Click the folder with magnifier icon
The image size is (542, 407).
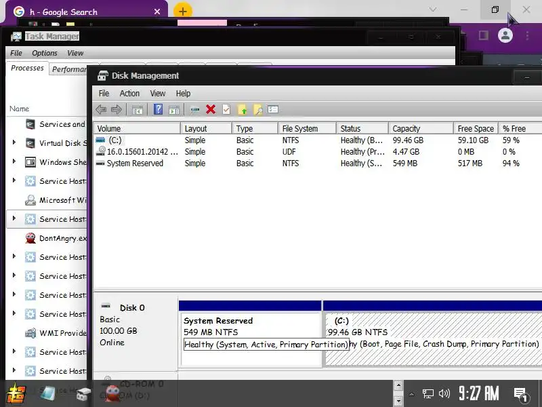[x=258, y=110]
